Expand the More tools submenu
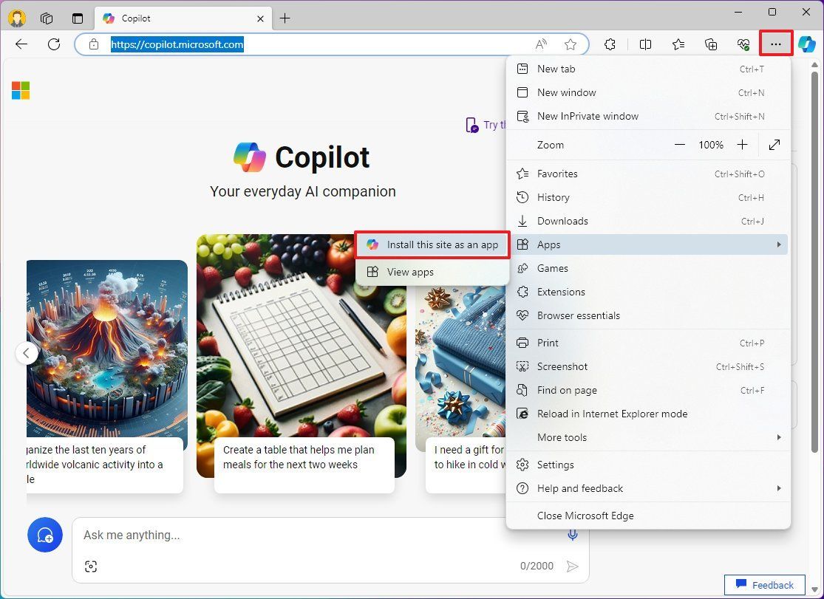 (562, 437)
